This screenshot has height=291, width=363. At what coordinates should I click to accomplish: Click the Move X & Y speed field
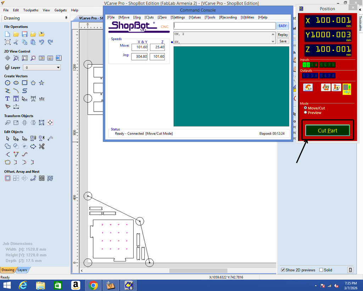[139, 47]
